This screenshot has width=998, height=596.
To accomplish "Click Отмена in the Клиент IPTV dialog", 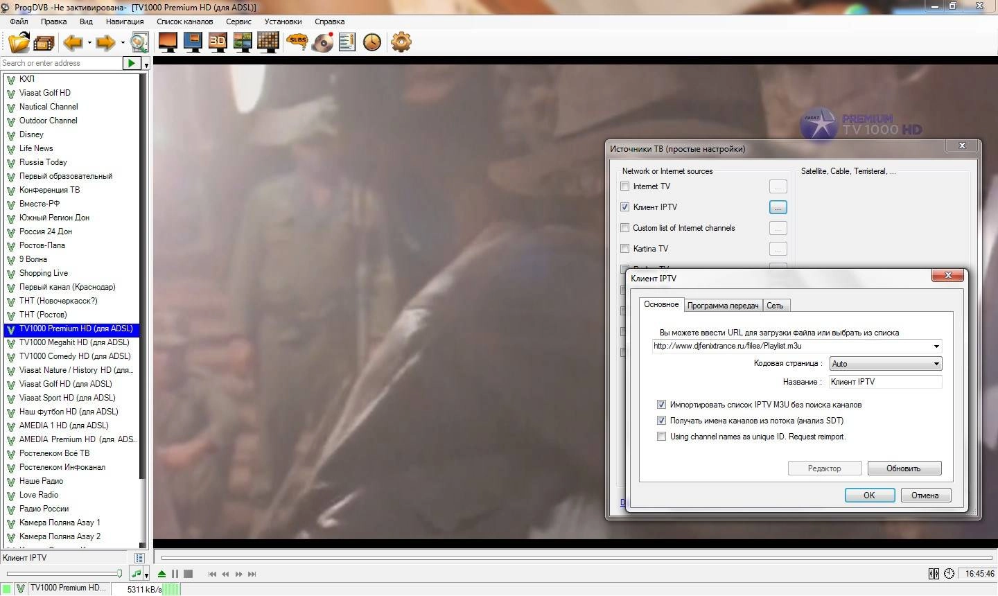I will tap(925, 496).
